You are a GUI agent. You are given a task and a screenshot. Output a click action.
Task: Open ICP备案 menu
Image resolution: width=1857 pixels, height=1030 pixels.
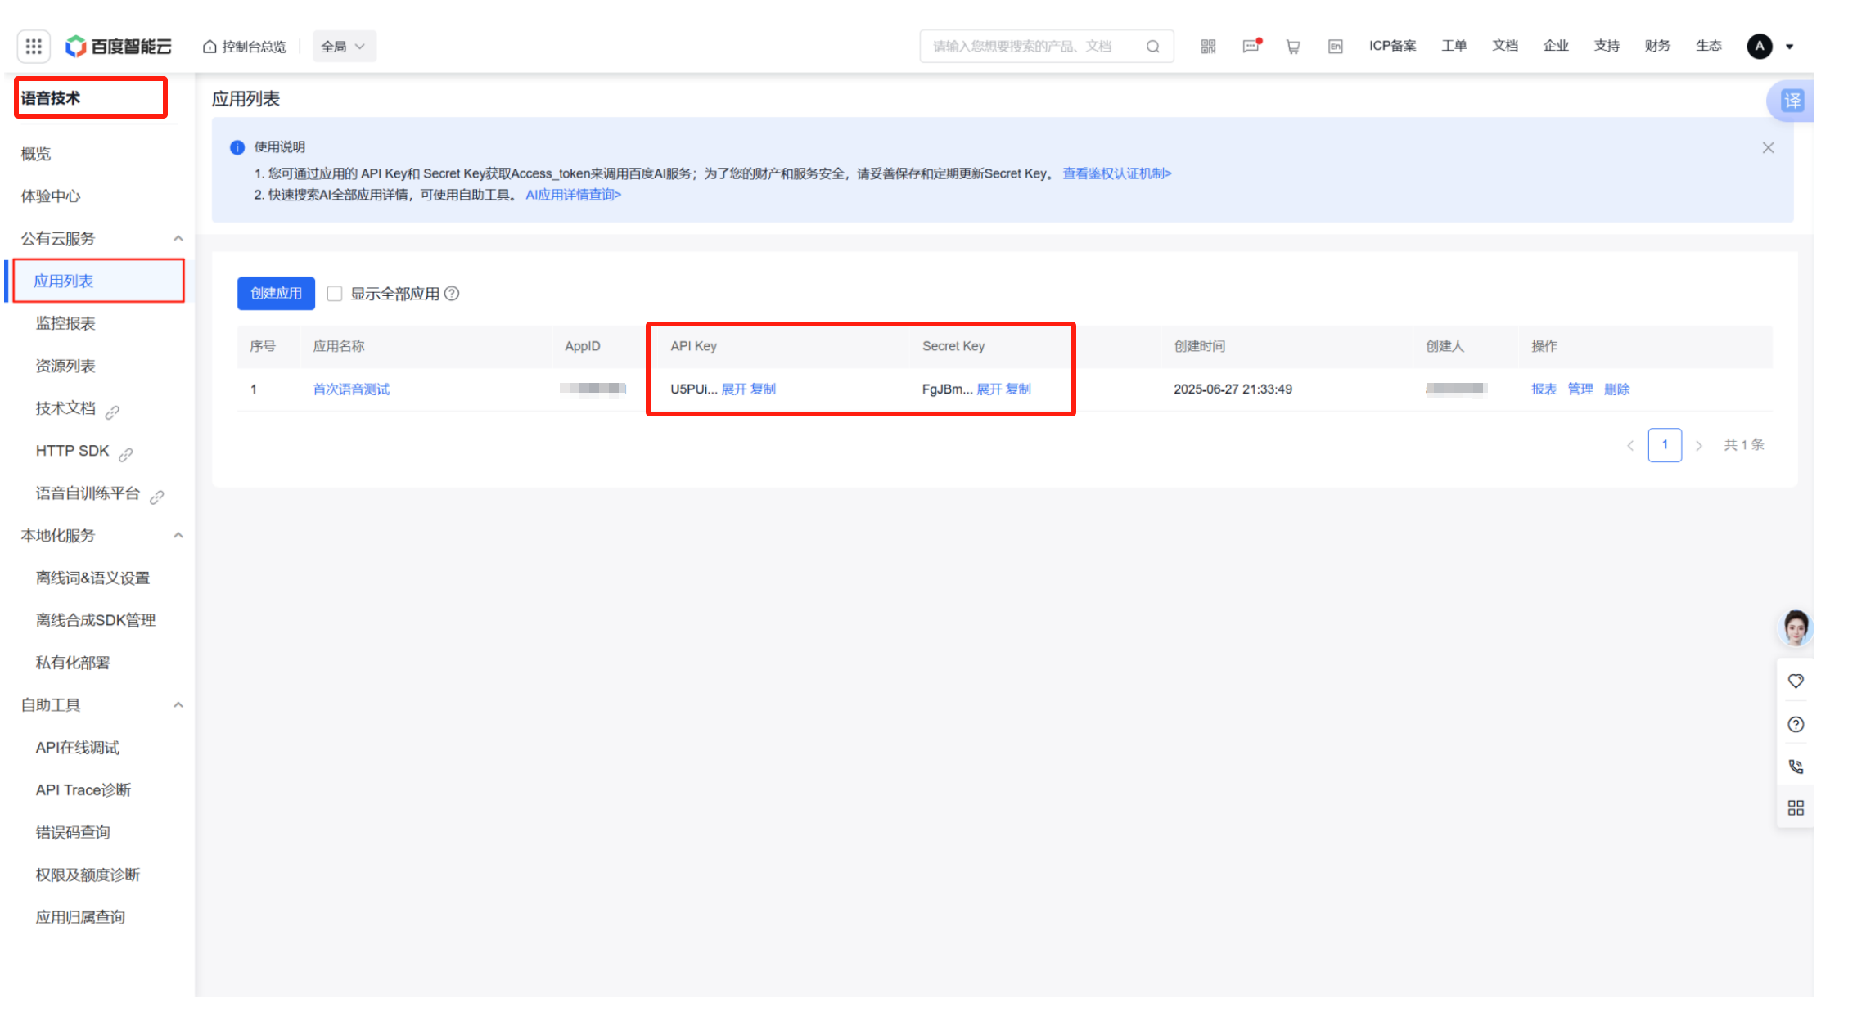point(1392,46)
